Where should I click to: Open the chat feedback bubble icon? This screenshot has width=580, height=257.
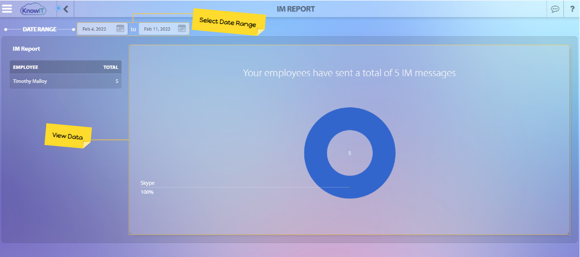(x=555, y=9)
